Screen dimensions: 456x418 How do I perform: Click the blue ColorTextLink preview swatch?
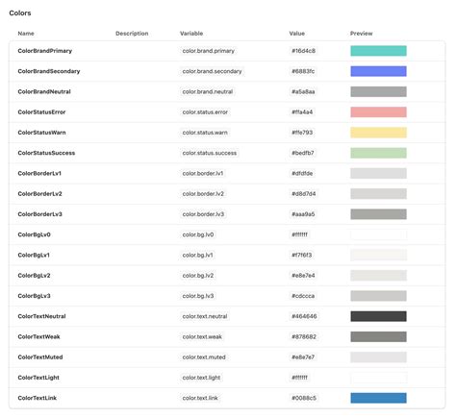tap(378, 398)
